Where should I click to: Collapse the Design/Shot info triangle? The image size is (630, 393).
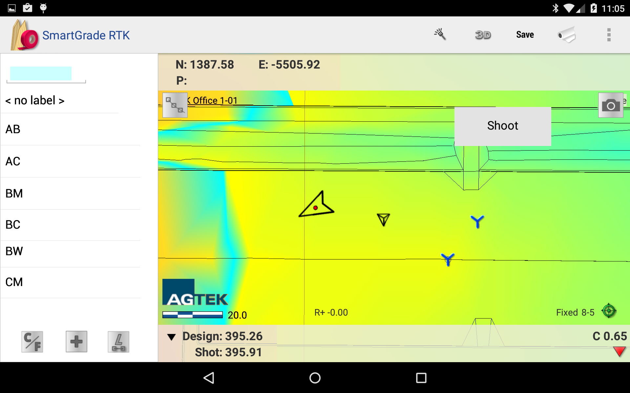(171, 337)
